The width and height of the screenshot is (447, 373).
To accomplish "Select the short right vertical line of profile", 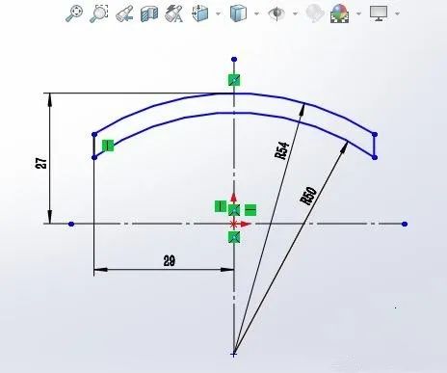I will pyautogui.click(x=375, y=146).
